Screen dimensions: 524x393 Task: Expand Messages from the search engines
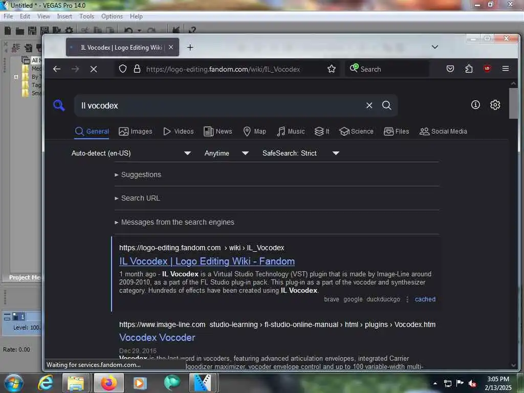click(174, 222)
